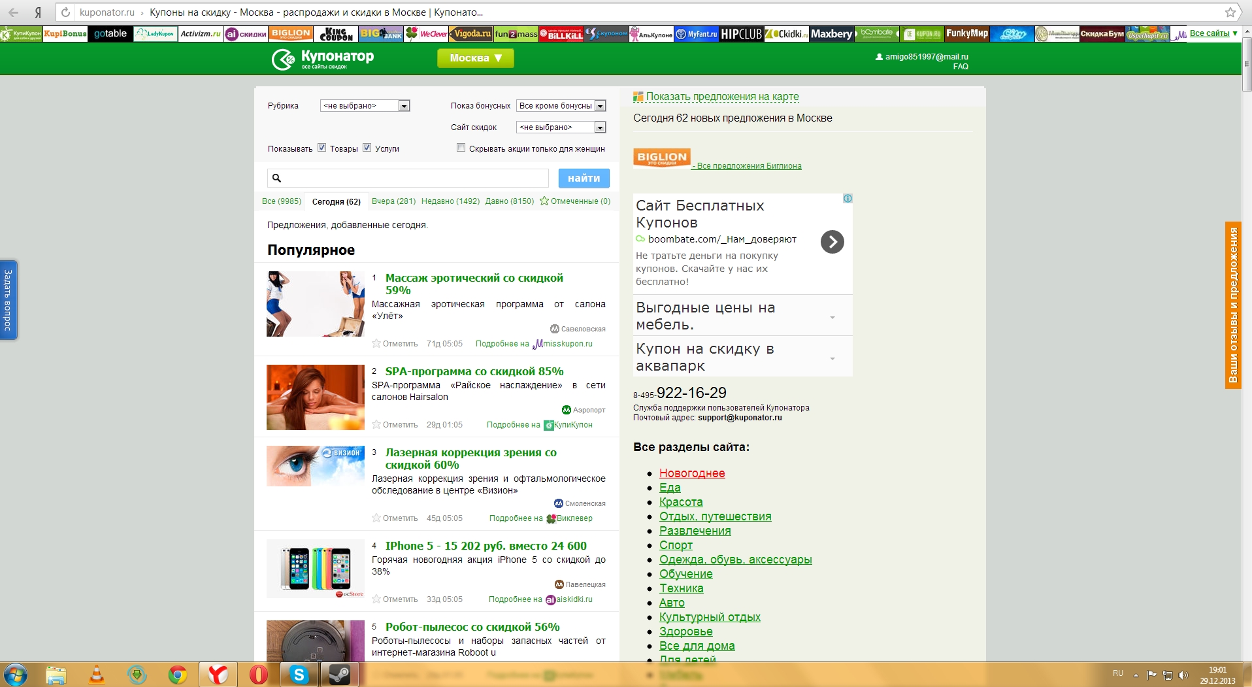The width and height of the screenshot is (1252, 687).
Task: Open Steam from the taskbar
Action: [339, 675]
